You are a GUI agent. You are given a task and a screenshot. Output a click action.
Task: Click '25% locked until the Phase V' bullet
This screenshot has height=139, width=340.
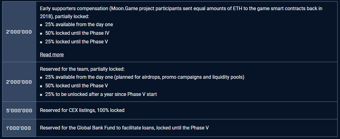pyautogui.click(x=77, y=42)
